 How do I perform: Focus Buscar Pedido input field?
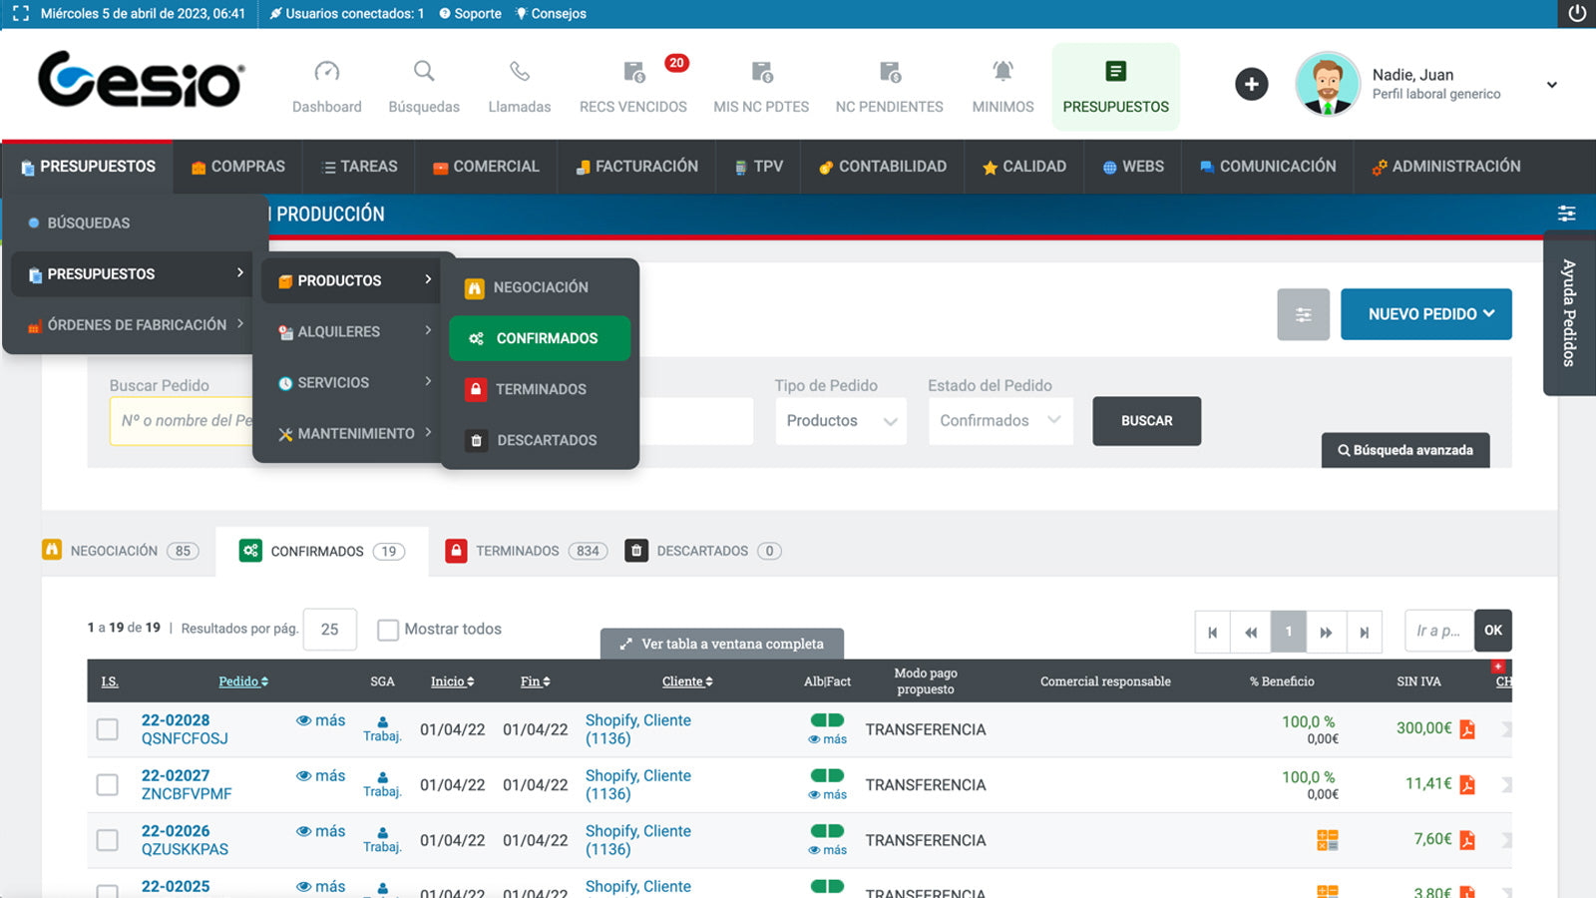tap(181, 421)
